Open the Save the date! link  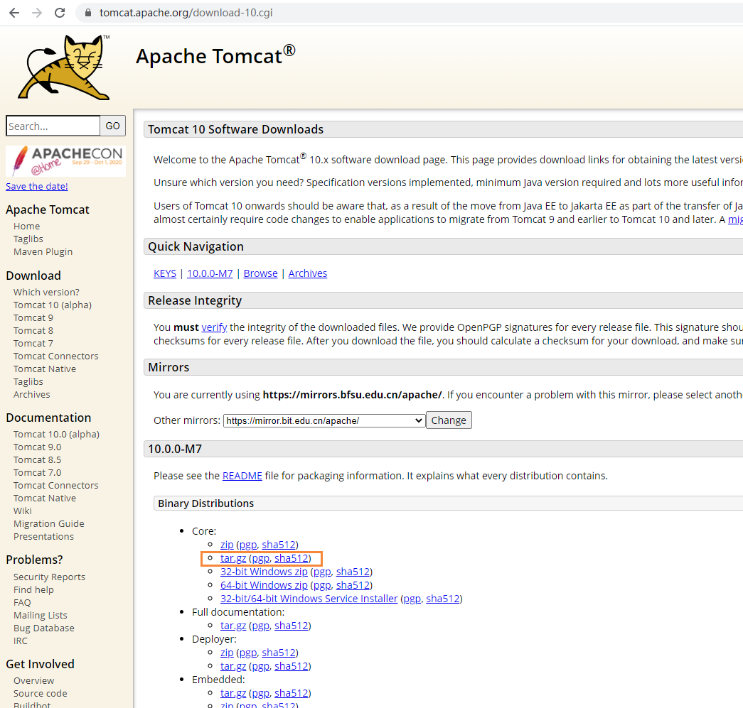[x=37, y=187]
